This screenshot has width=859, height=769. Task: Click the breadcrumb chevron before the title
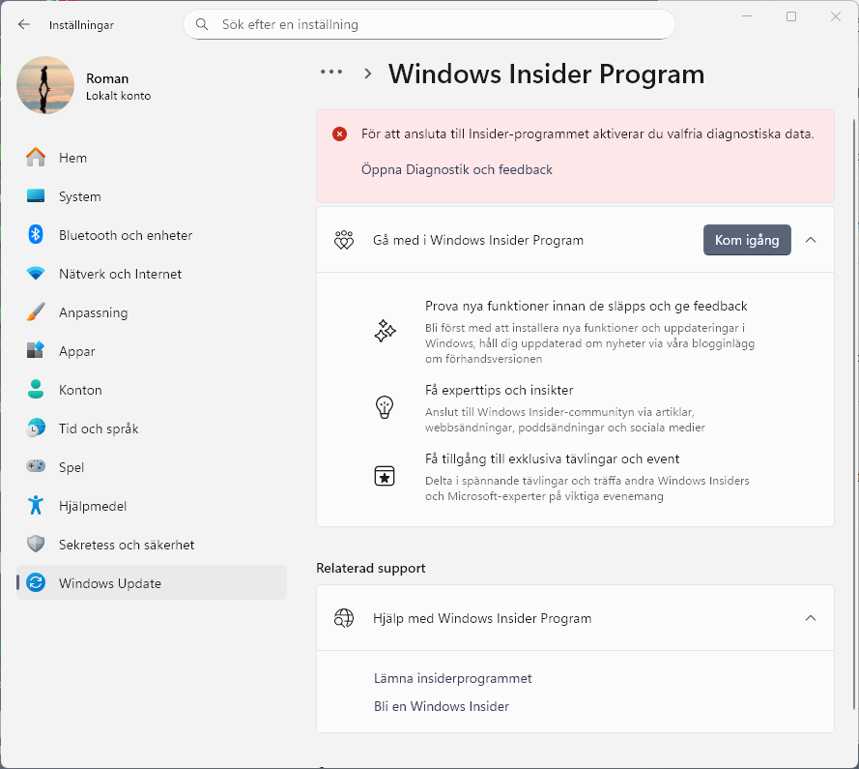[x=367, y=74]
